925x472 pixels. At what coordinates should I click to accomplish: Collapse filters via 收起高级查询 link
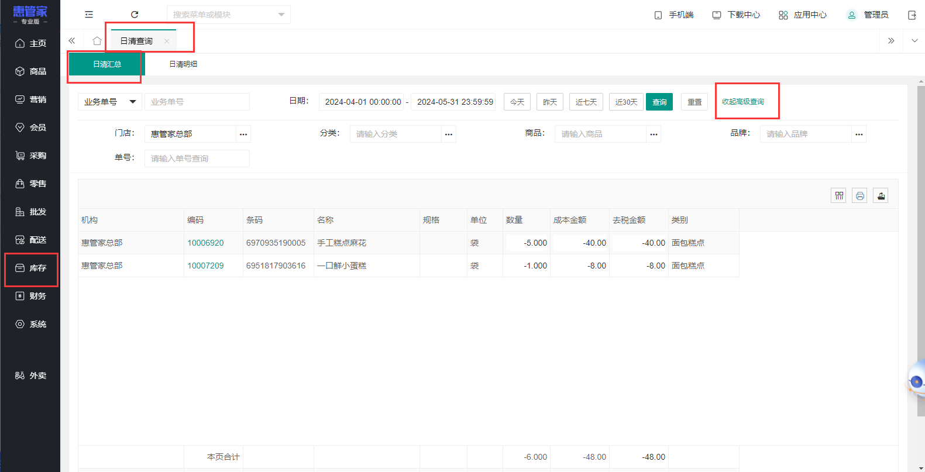pos(743,102)
